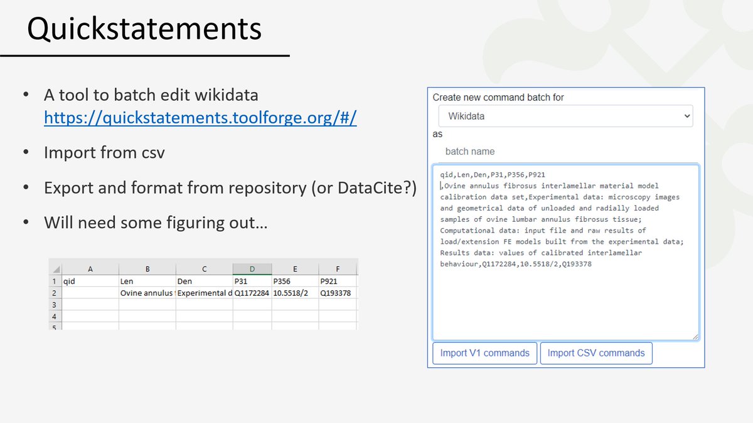Select header cell 'P921' in spreadsheet
Viewport: 753px width, 423px height.
337,281
